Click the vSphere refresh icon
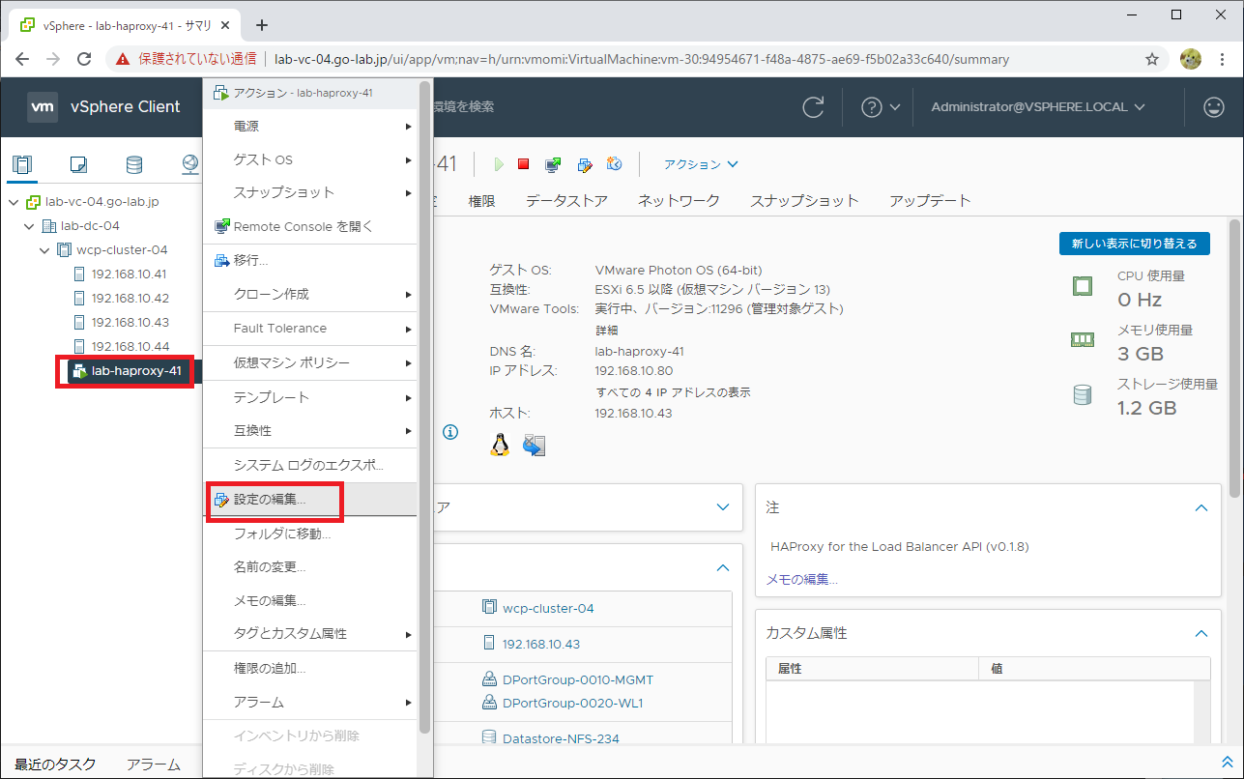Image resolution: width=1244 pixels, height=779 pixels. (814, 107)
